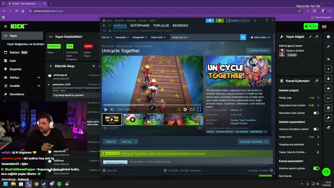
Task: Expand the Analitik sidebar section
Action: pyautogui.click(x=39, y=86)
